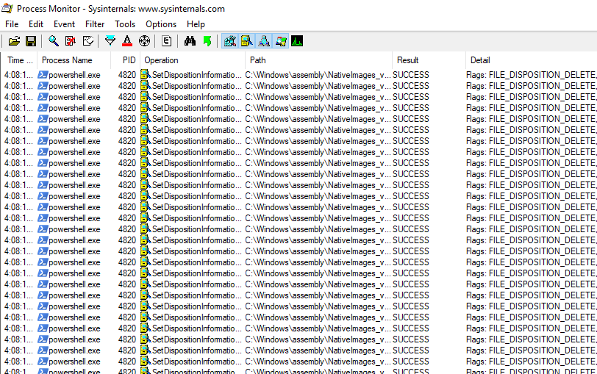Screen dimensions: 597x374
Task: Toggle event capture with the magnifier icon
Action: pos(54,41)
